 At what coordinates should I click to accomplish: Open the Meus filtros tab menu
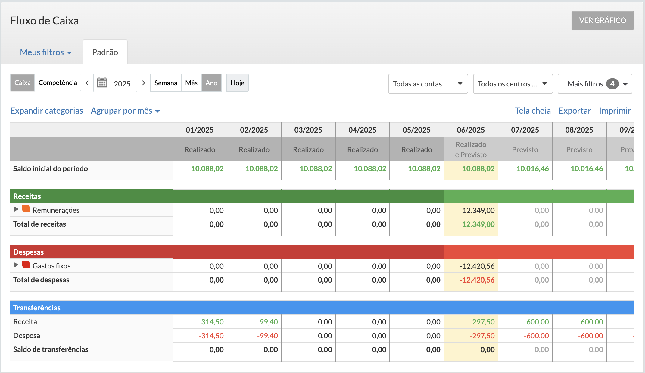(45, 52)
